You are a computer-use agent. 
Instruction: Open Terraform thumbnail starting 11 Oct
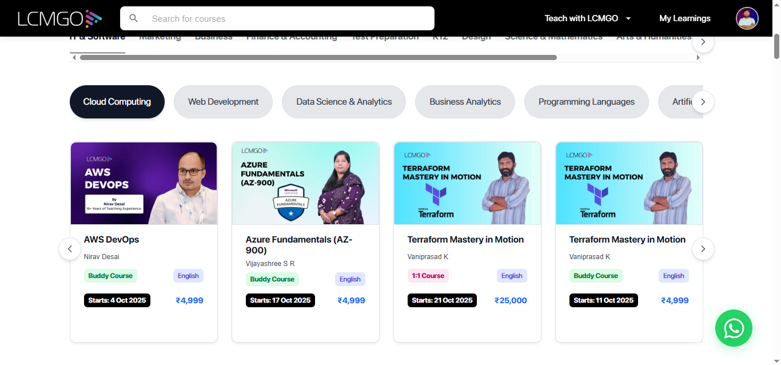coord(629,184)
